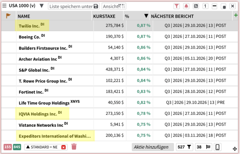Image resolution: width=240 pixels, height=154 pixels.
Task: Select IQVIA Holdings Inc.
Action: (40, 114)
